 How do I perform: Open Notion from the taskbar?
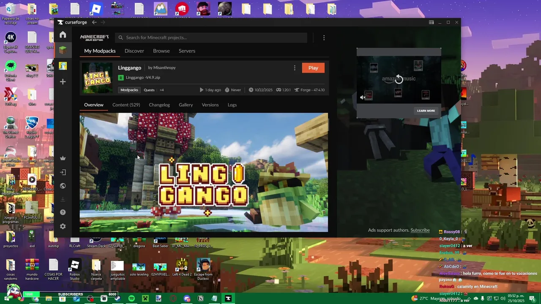click(x=201, y=299)
